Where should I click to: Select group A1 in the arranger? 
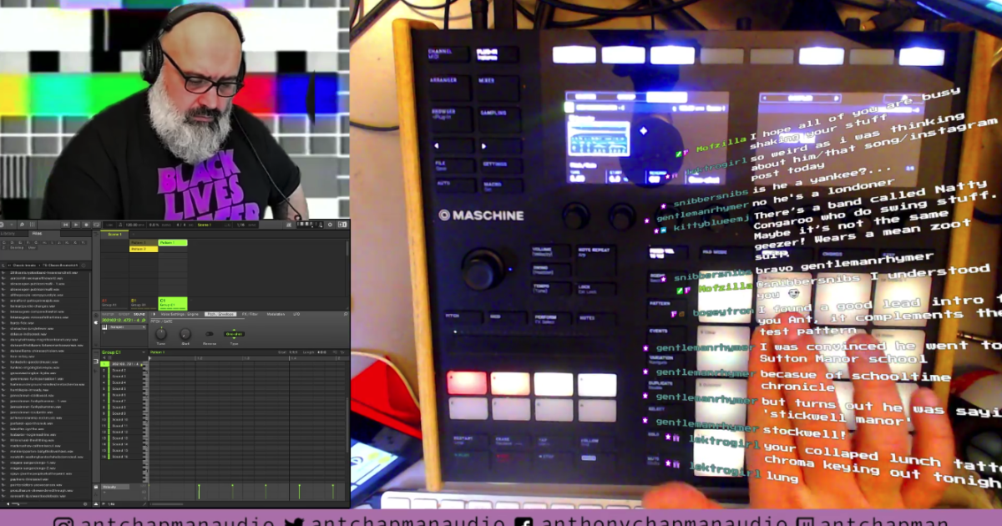click(114, 304)
